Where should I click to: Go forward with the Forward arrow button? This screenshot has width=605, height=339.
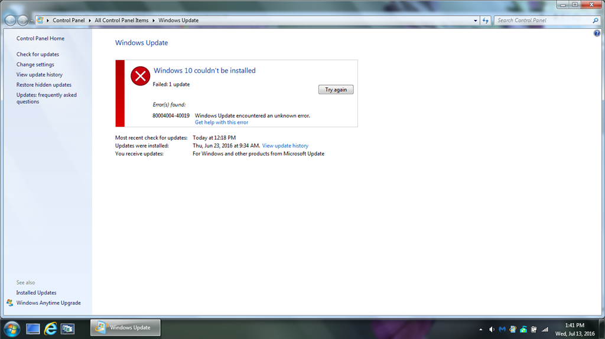23,21
